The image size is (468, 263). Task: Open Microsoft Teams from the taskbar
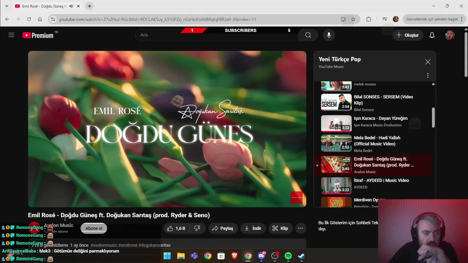[x=194, y=256]
